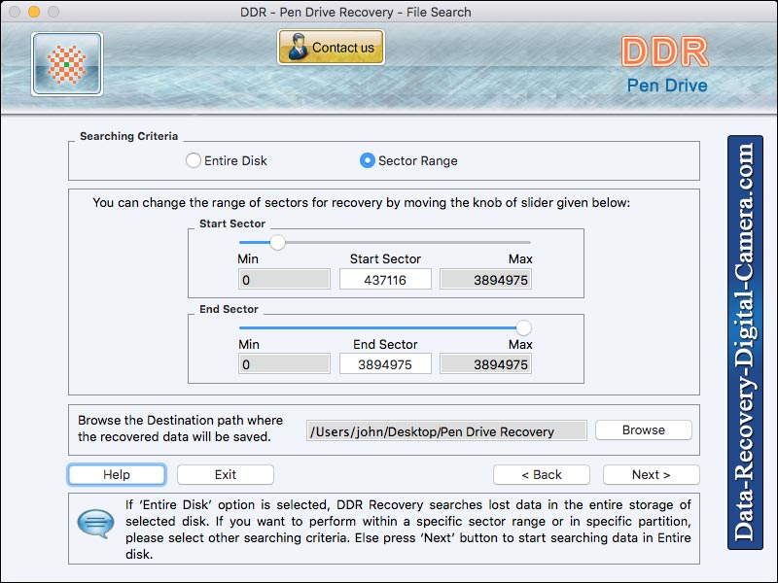Viewport: 778px width, 583px height.
Task: Click the speech bubble help icon
Action: (94, 525)
